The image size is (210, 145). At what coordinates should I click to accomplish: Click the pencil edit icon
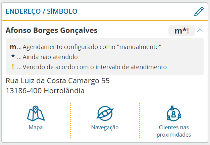pyautogui.click(x=199, y=11)
